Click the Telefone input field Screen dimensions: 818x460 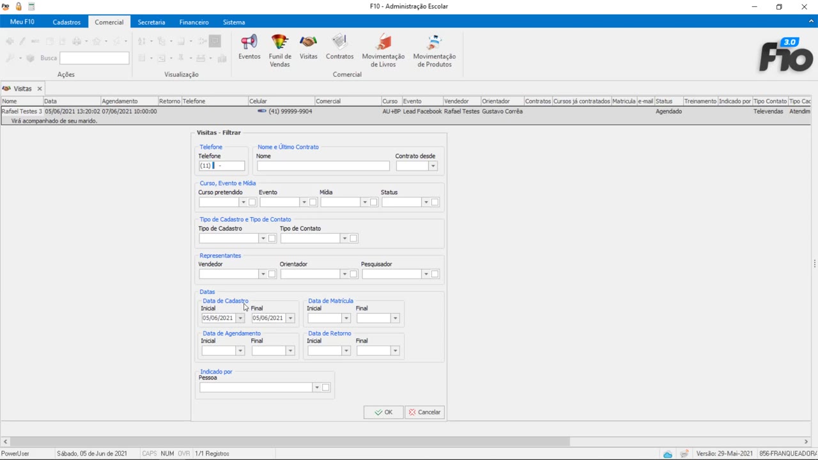click(222, 166)
